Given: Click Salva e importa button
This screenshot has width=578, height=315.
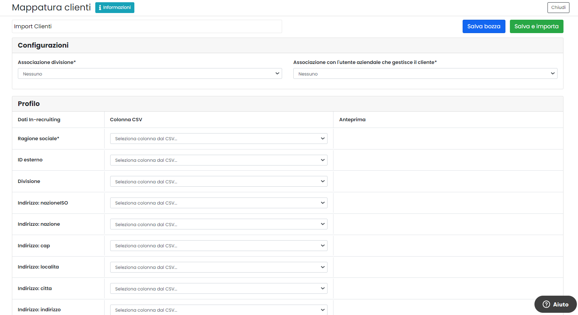Looking at the screenshot, I should pos(536,26).
